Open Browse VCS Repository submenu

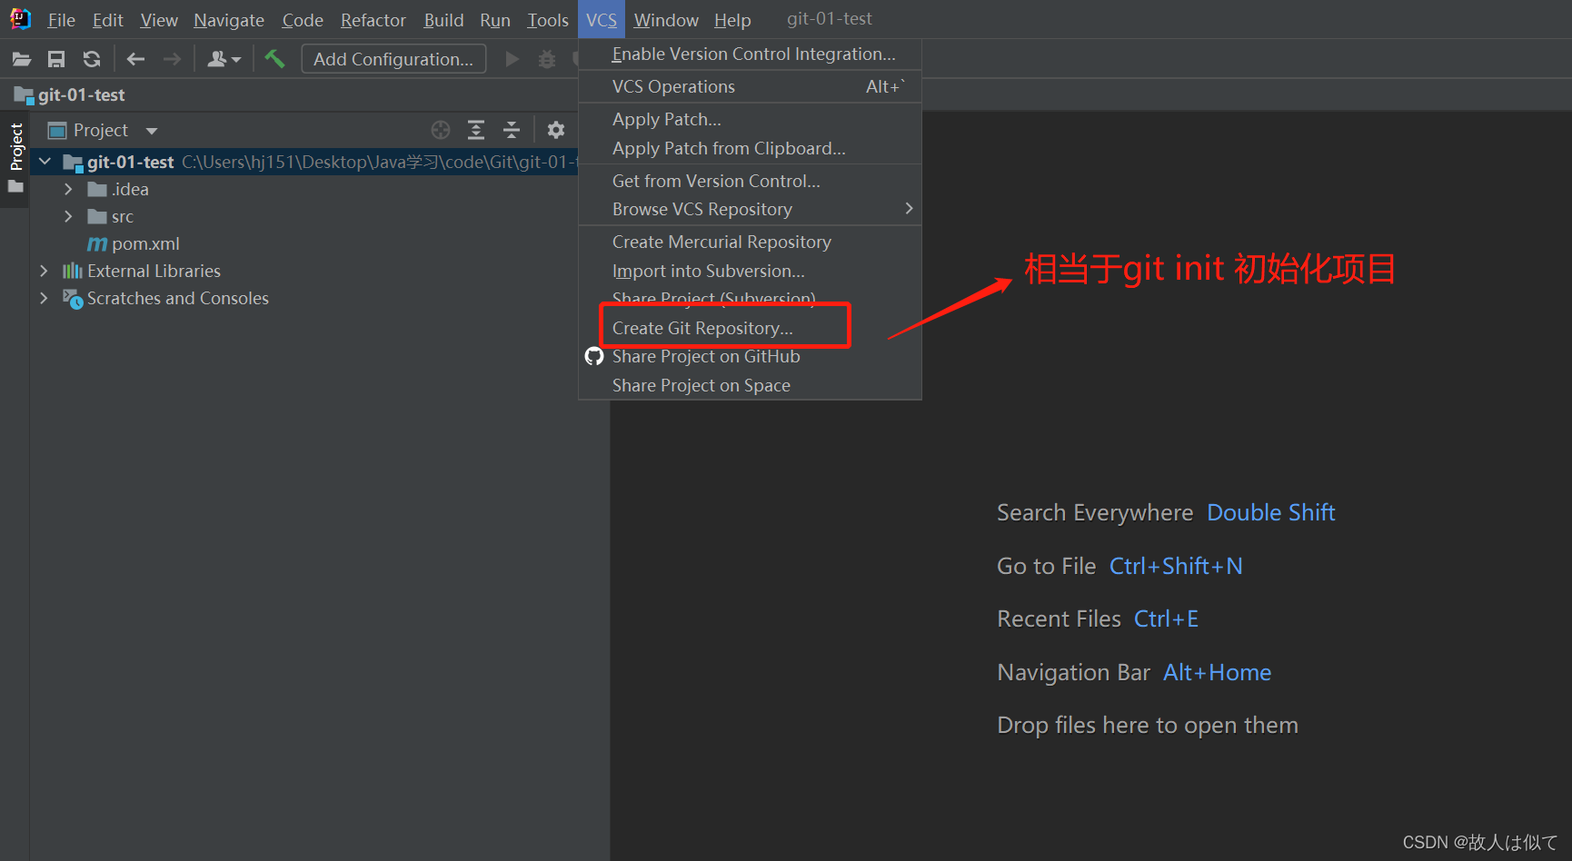tap(751, 209)
